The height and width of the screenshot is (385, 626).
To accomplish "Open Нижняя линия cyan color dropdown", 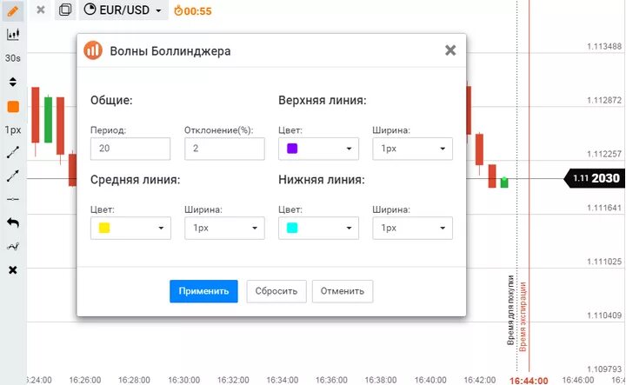I will coord(318,229).
